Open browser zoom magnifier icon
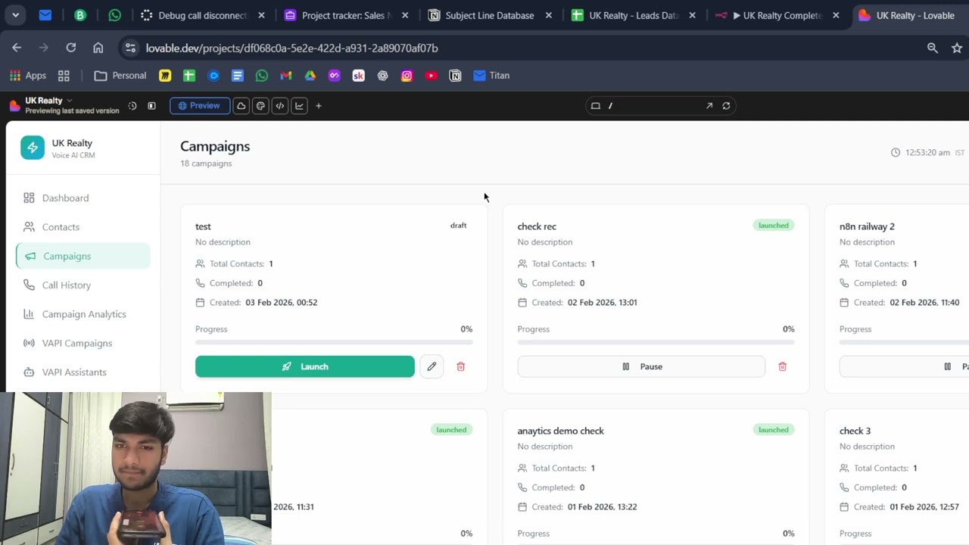The width and height of the screenshot is (969, 545). point(933,48)
